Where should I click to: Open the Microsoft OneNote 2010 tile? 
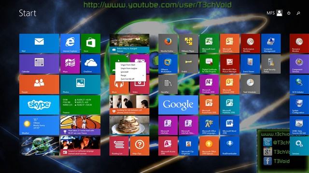[209, 85]
